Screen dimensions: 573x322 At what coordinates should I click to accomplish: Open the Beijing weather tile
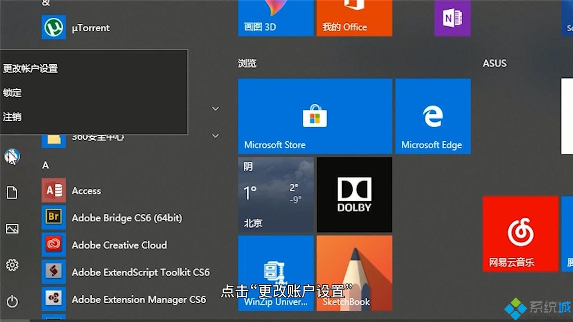[x=276, y=195]
